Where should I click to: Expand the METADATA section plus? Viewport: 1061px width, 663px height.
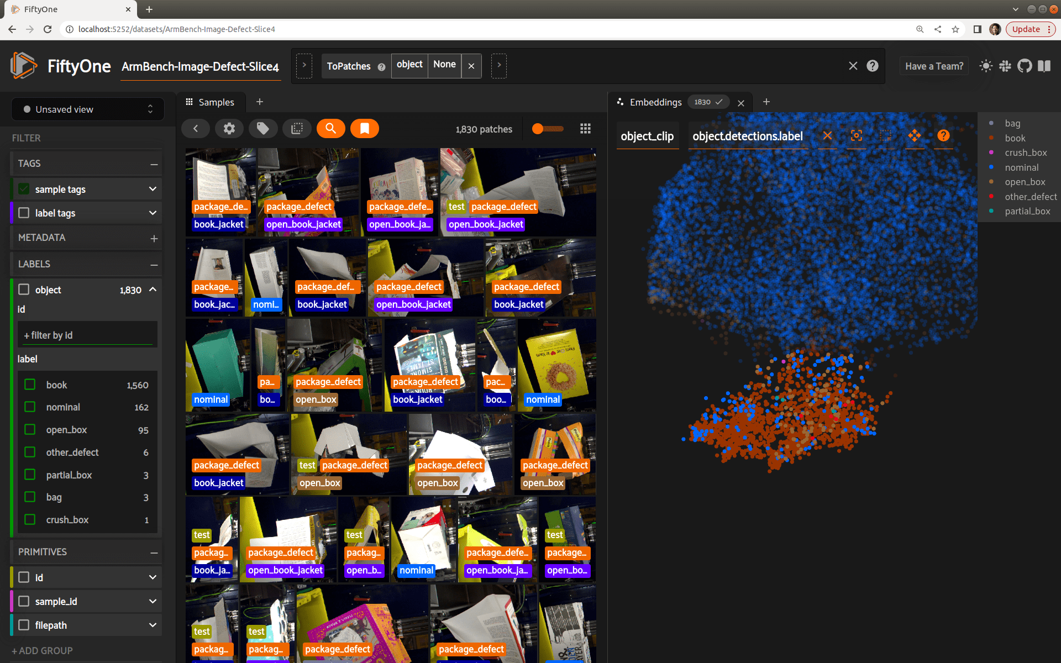154,238
